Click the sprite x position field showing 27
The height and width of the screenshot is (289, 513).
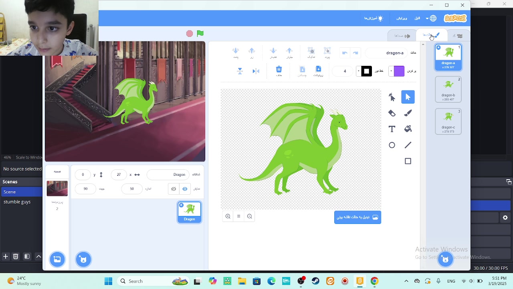[x=119, y=175]
